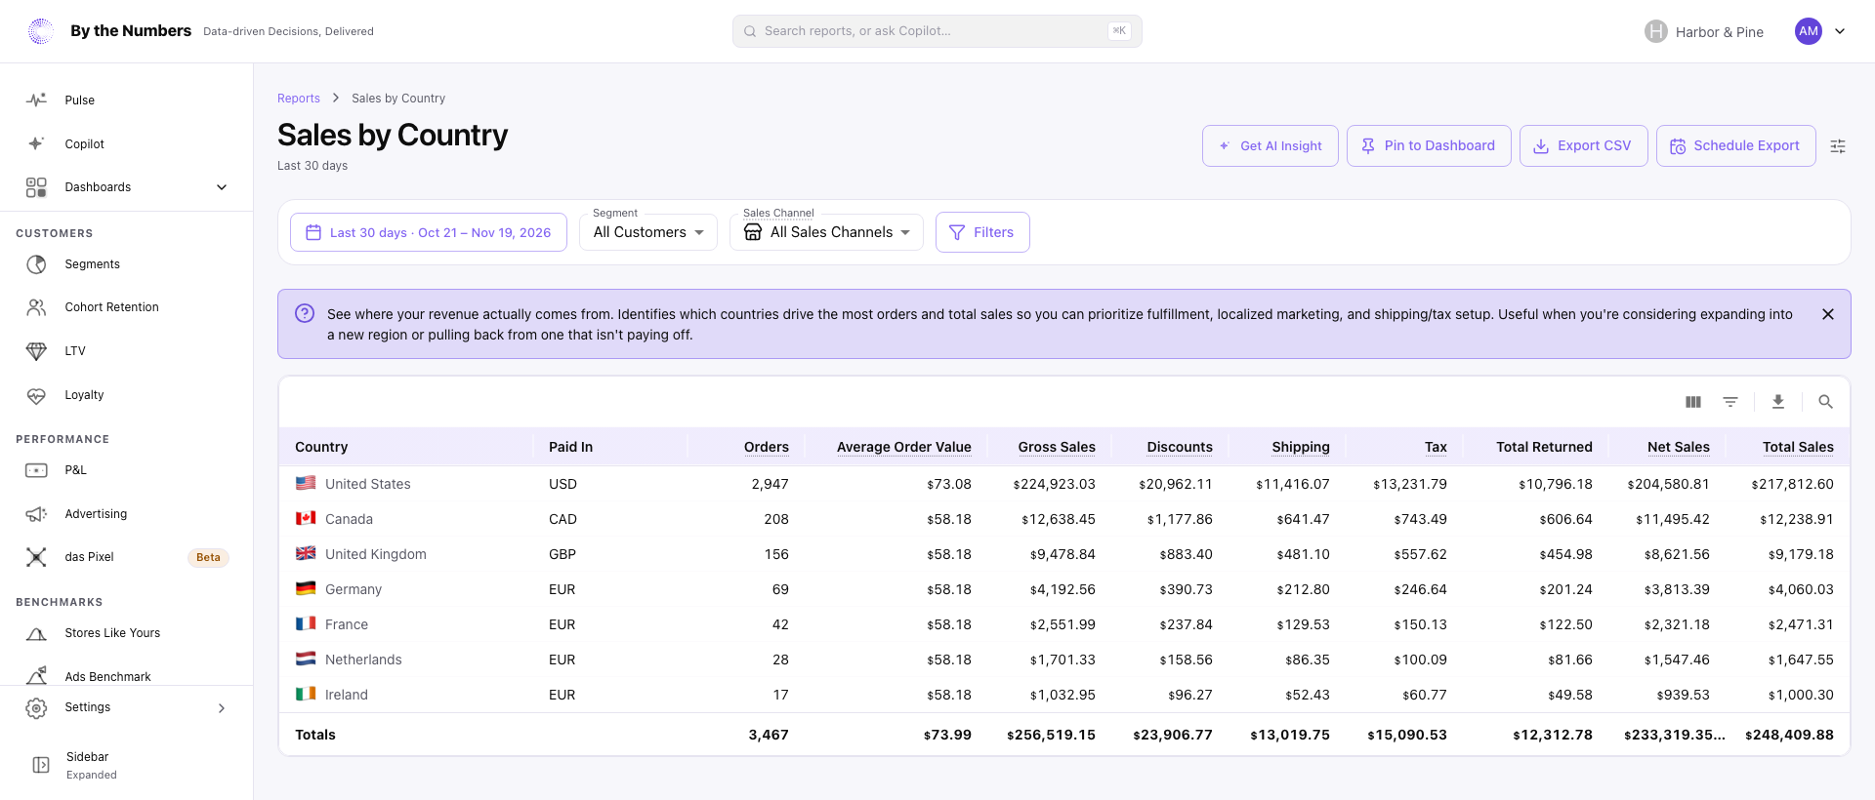Open report settings sliders icon
The width and height of the screenshot is (1875, 800).
pos(1838,146)
